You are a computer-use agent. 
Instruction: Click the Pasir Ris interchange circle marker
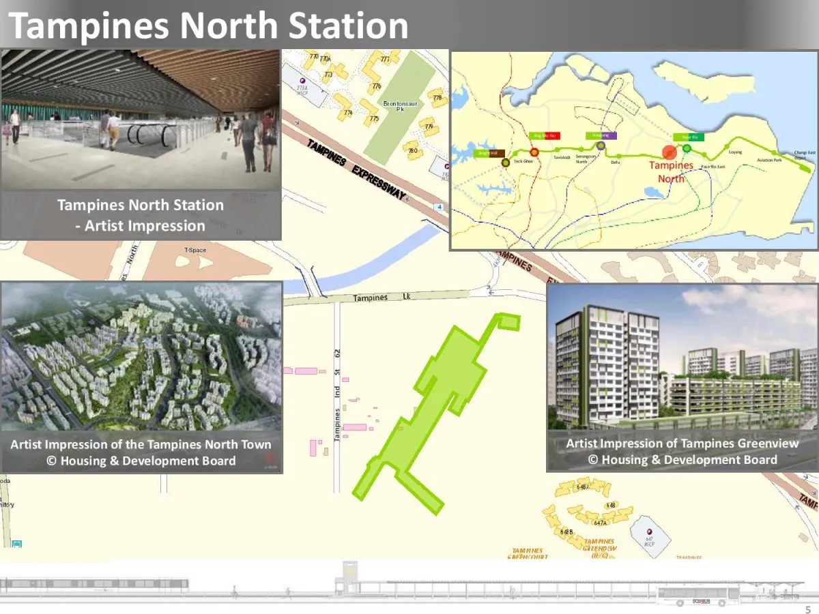point(687,149)
